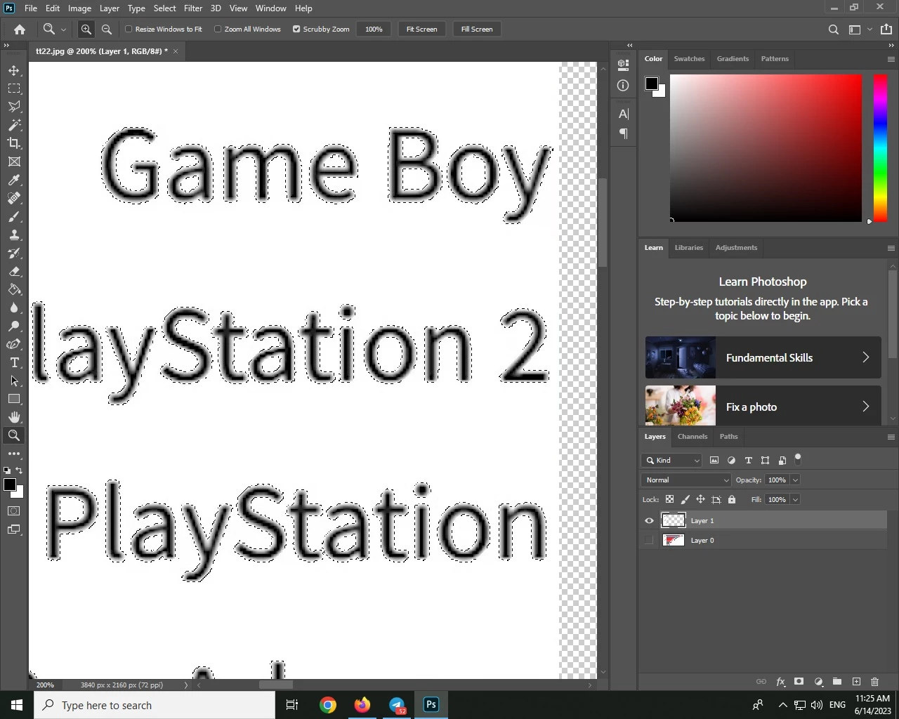Image resolution: width=899 pixels, height=719 pixels.
Task: Click the Fit Screen button
Action: 421,29
